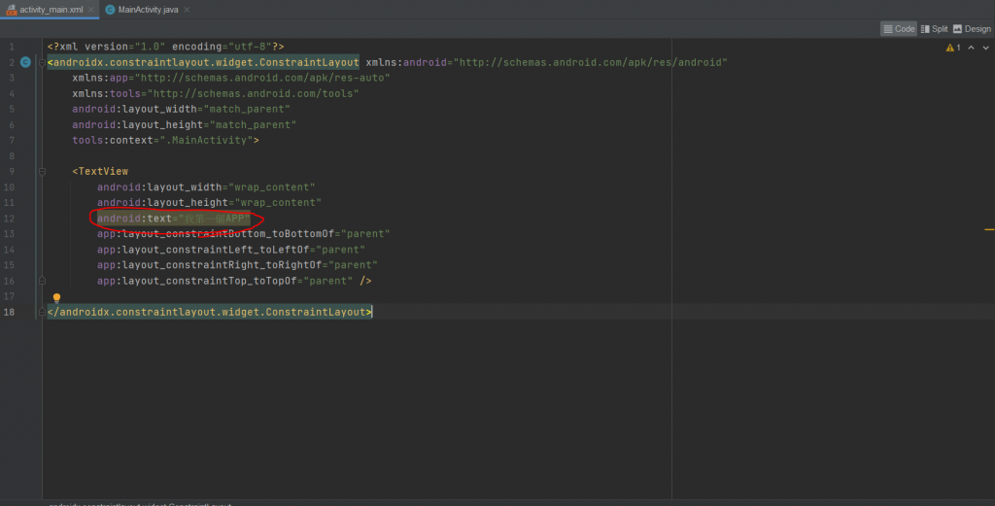The image size is (995, 506).
Task: Click the closing </androidx.constraintlayout.widget.ConstraintLayout> tag
Action: (210, 312)
